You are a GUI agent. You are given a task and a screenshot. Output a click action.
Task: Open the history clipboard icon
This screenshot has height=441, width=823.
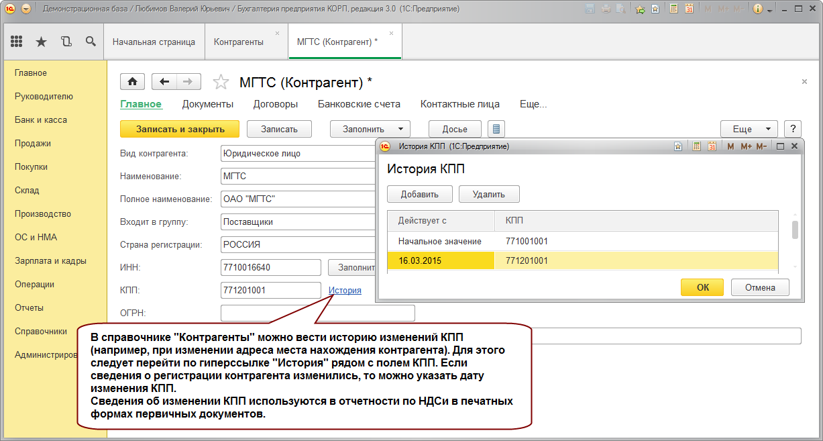[66, 42]
